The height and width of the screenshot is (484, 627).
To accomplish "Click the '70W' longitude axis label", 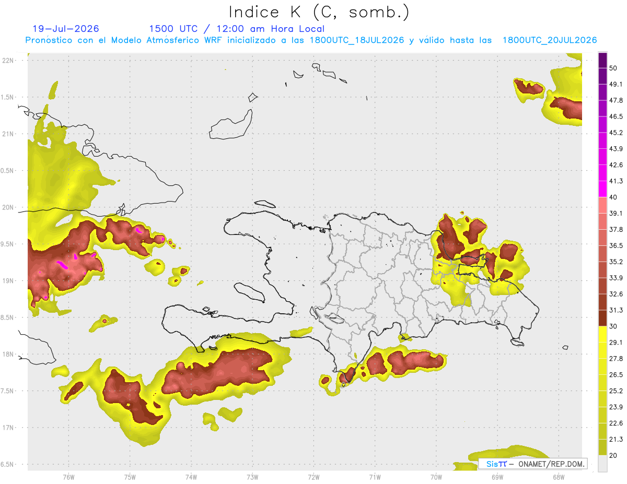I will (x=436, y=477).
